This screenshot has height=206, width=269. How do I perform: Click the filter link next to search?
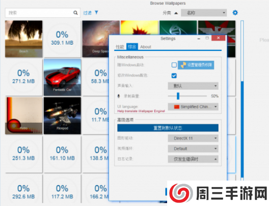(87, 13)
